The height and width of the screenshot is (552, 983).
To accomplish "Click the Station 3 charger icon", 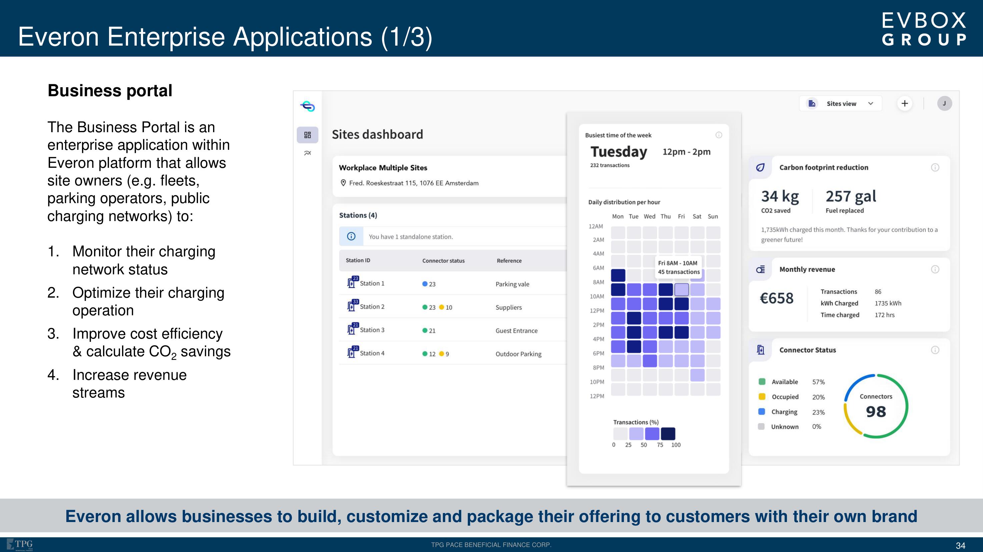I will pyautogui.click(x=352, y=329).
